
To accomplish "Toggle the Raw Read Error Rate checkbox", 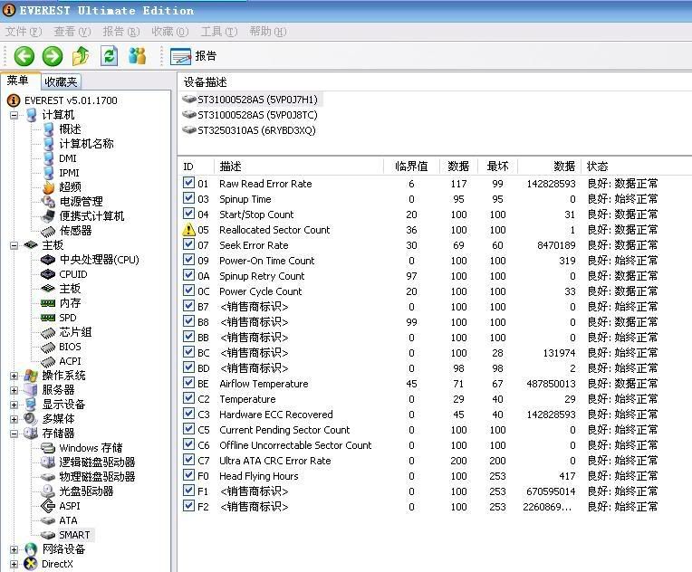I will click(189, 184).
